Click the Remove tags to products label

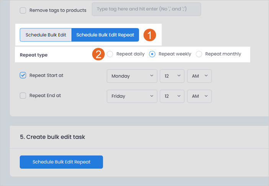pyautogui.click(x=58, y=10)
